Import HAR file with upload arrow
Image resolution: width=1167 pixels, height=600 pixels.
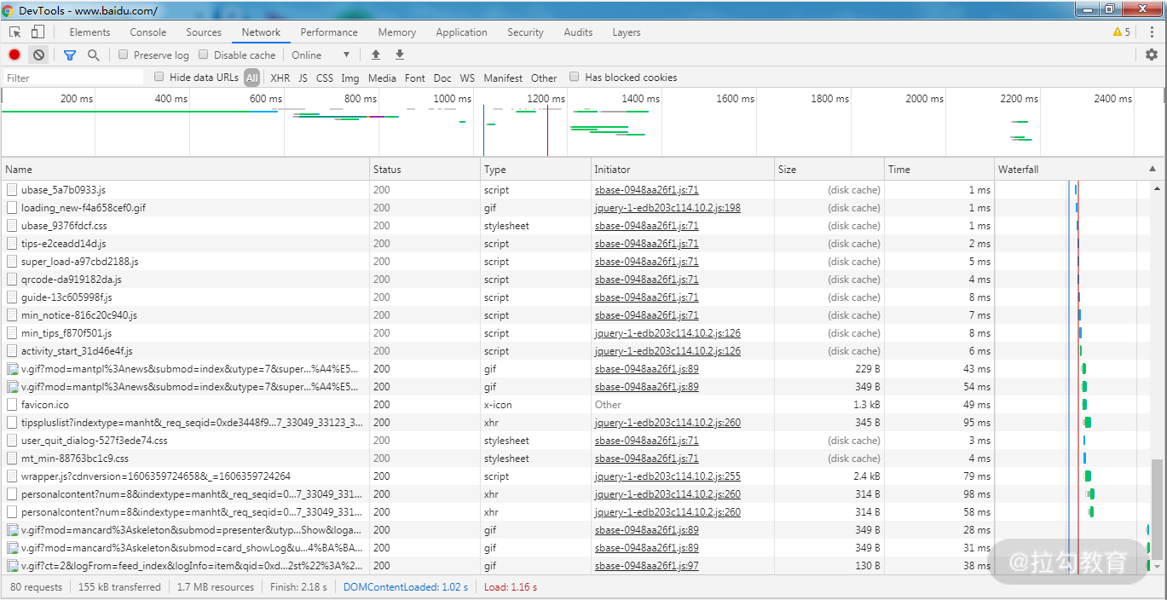tap(376, 55)
